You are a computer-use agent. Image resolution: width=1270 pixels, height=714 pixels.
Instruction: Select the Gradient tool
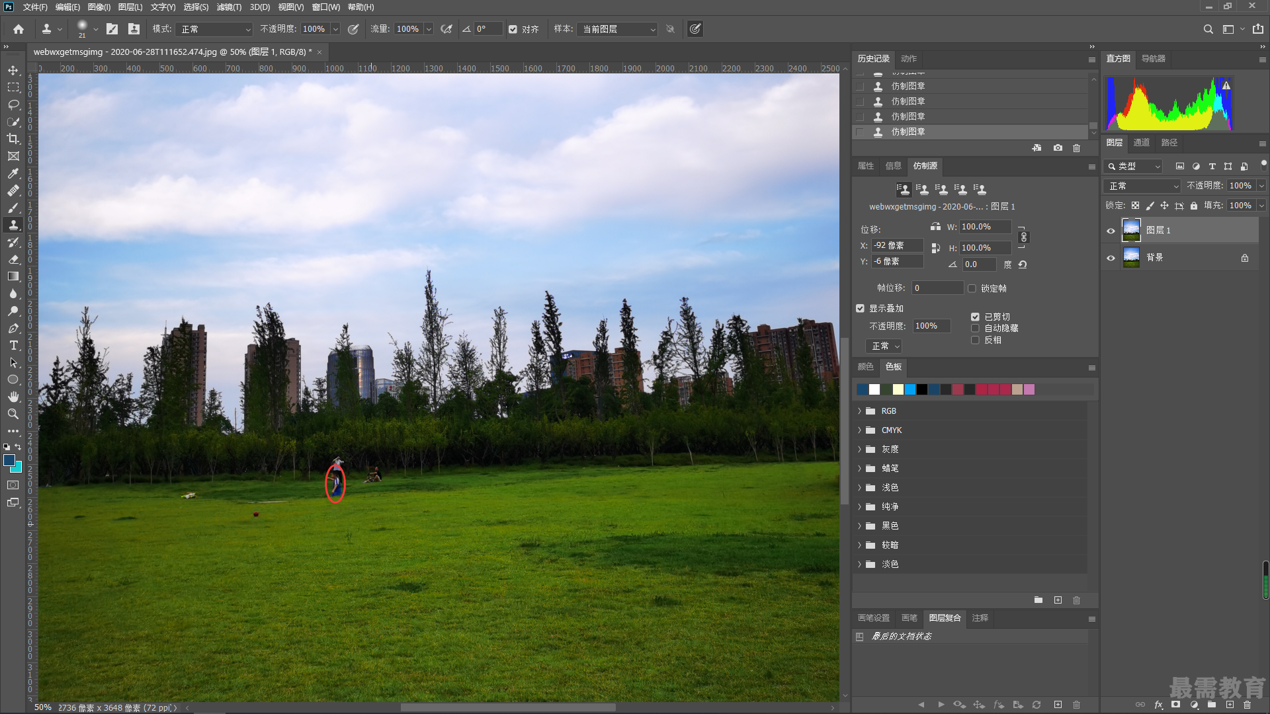13,276
